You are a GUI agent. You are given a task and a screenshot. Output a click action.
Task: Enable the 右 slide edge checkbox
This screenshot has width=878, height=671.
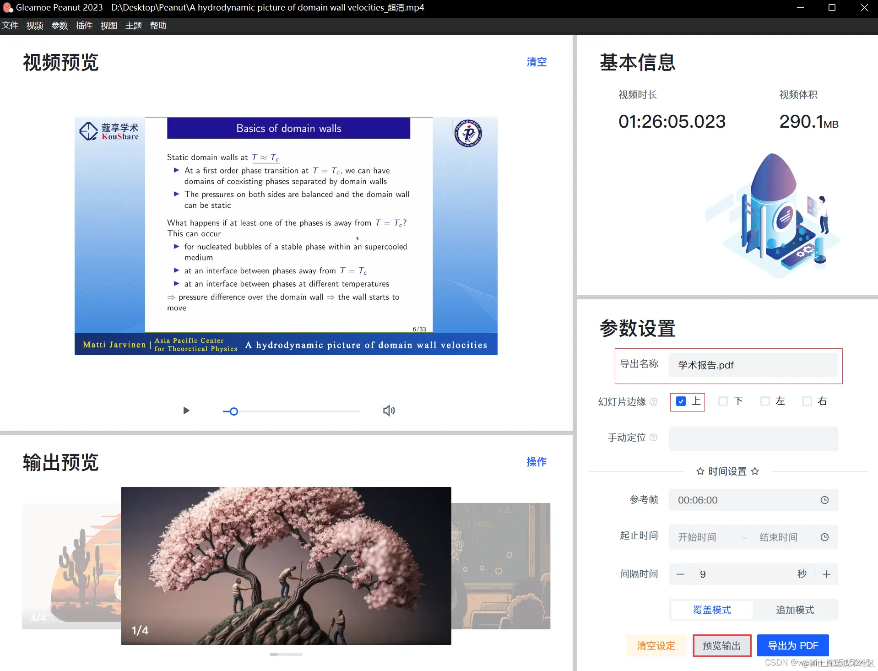pos(808,401)
